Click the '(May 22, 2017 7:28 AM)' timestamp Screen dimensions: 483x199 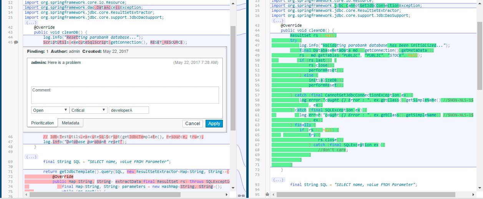[196, 62]
